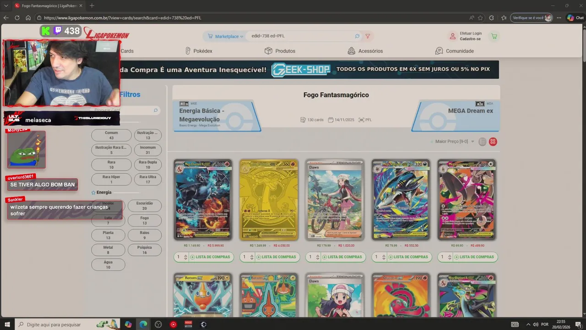Switch to grid view icon
The width and height of the screenshot is (586, 330).
pos(493,142)
